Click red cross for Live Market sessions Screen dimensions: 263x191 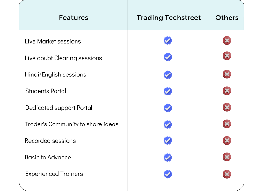(x=227, y=40)
